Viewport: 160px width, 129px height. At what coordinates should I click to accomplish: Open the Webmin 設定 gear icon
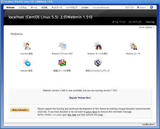pos(27,63)
